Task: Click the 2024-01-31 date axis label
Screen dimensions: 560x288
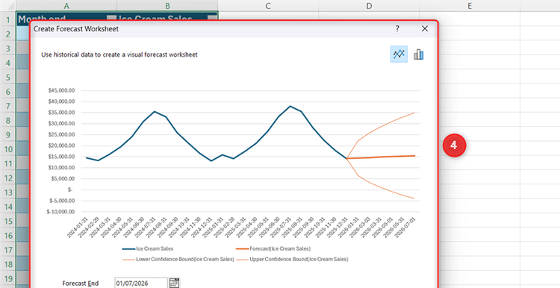Action: 78,227
